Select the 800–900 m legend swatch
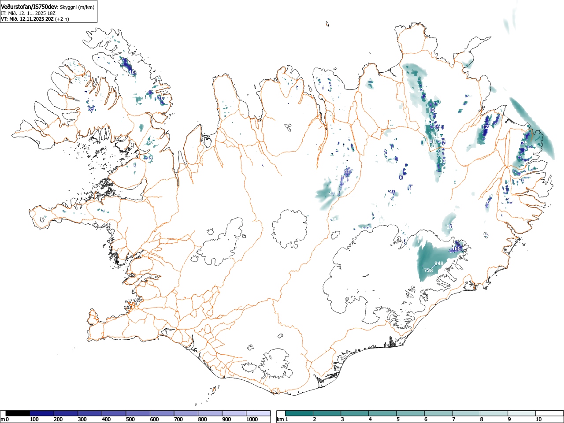564x423 pixels. click(x=210, y=413)
